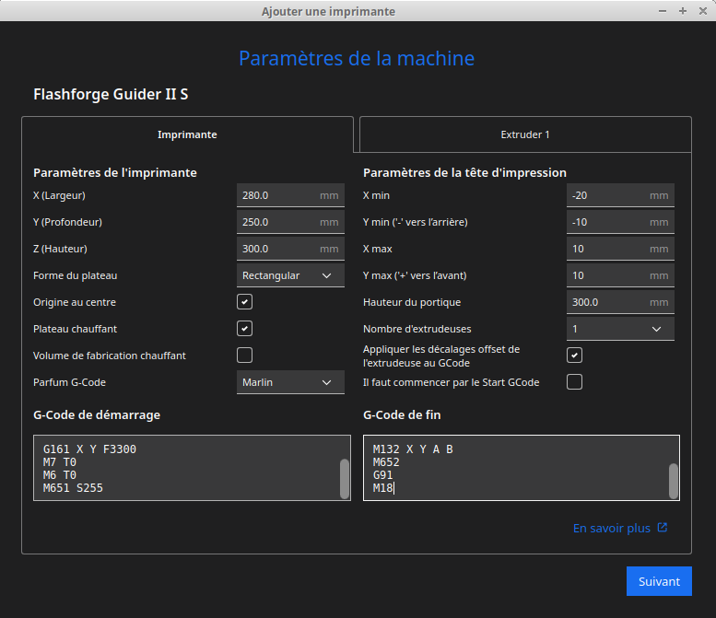Enable Volume de fabrication chauffant checkbox
Viewport: 716px width, 618px height.
[245, 356]
